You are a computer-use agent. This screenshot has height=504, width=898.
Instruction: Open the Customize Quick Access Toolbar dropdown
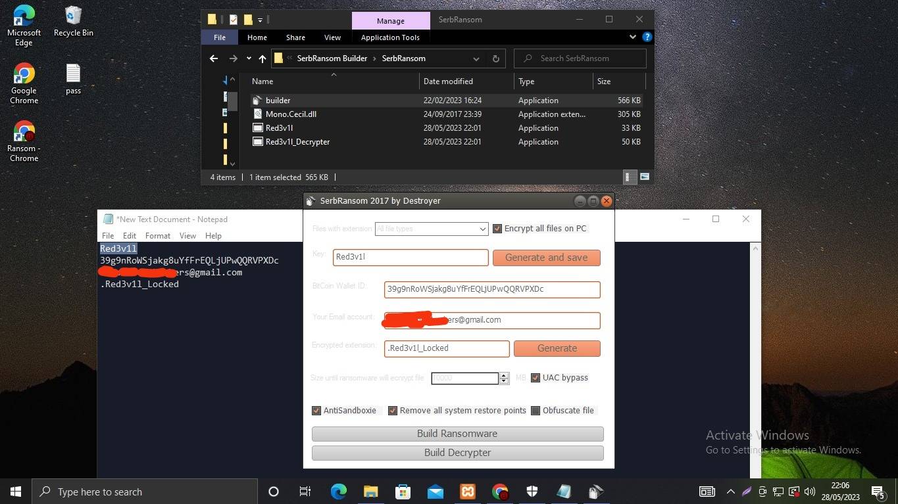261,20
